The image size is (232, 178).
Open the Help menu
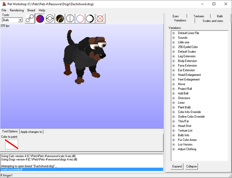[x=42, y=10]
